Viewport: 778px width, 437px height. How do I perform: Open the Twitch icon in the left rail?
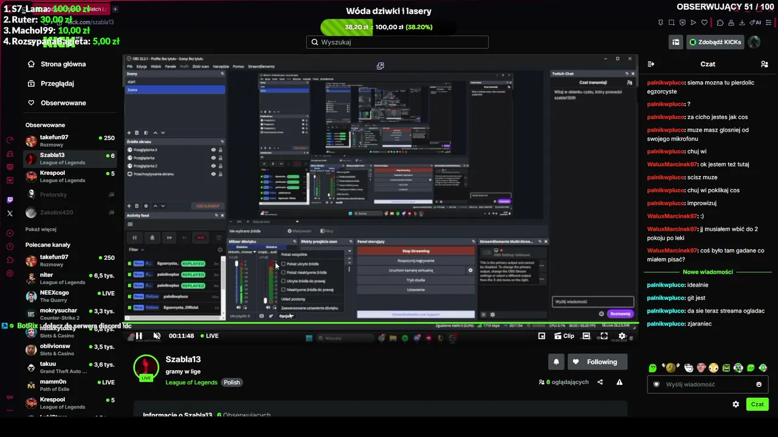click(10, 200)
